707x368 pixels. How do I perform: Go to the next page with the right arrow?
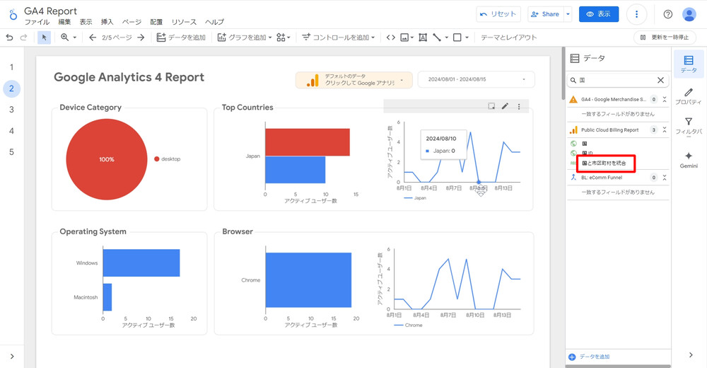(x=141, y=38)
